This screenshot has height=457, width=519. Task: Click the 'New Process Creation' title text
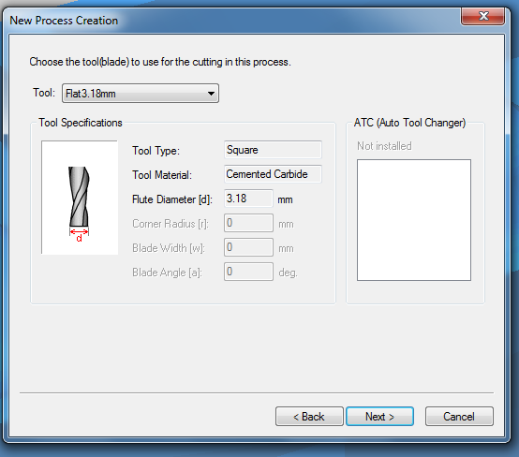[x=64, y=21]
